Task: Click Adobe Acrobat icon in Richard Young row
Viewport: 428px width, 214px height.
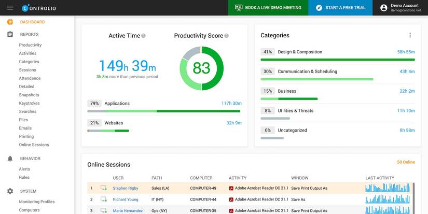Action: [231, 199]
